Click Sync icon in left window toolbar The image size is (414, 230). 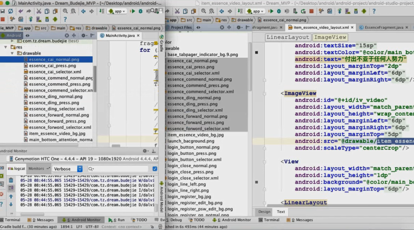click(x=11, y=11)
